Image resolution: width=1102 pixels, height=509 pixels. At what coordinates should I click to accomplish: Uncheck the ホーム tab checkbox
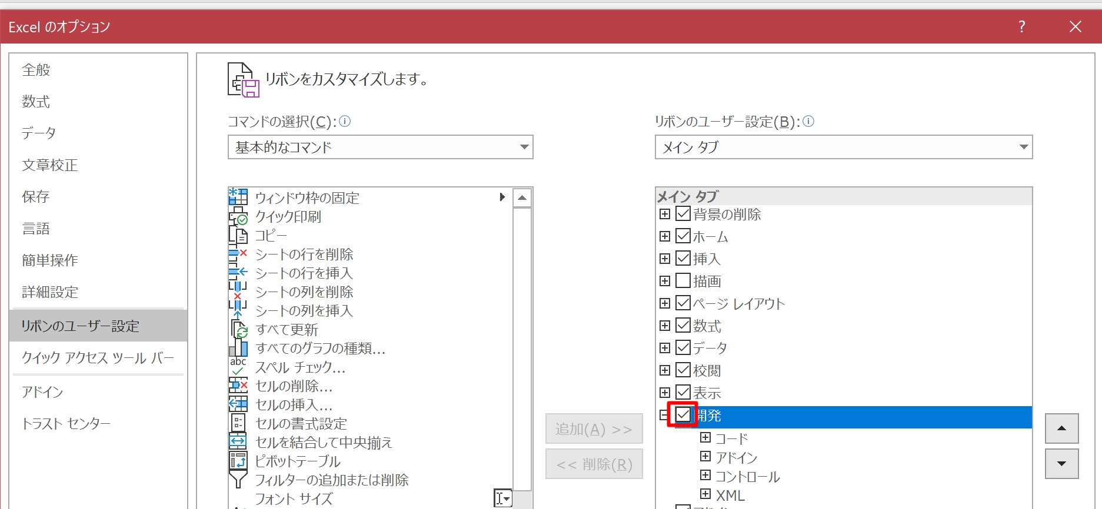[x=683, y=236]
